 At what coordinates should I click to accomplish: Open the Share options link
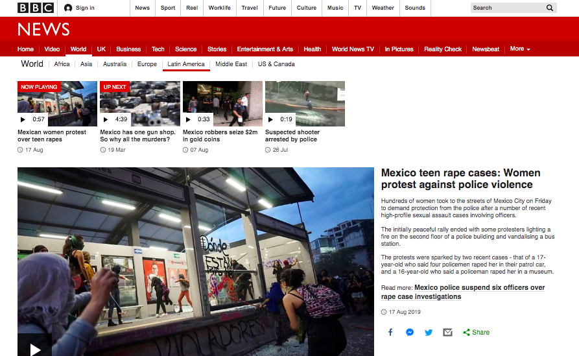coord(477,332)
